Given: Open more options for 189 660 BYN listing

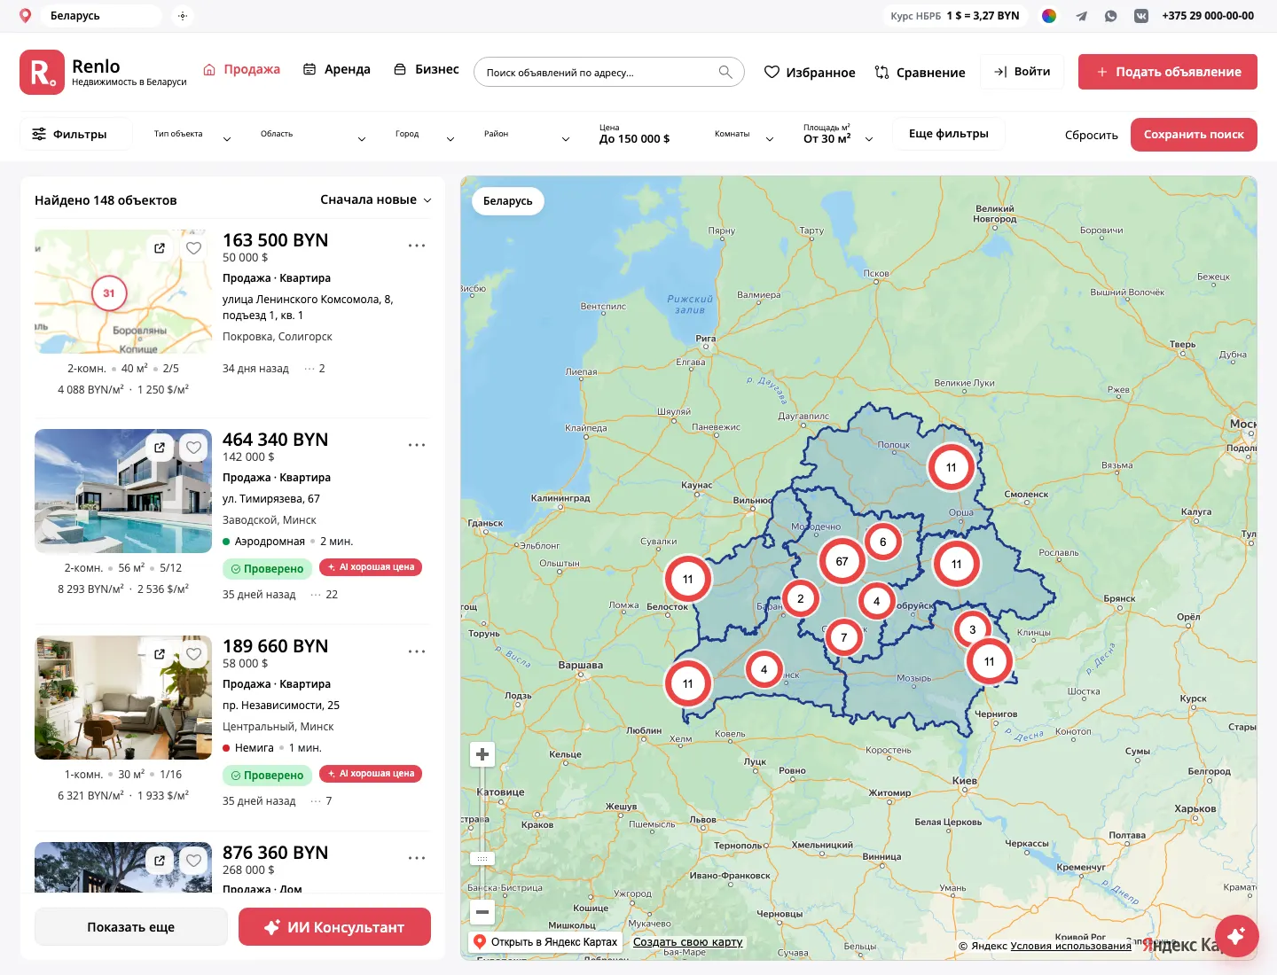Looking at the screenshot, I should [417, 651].
